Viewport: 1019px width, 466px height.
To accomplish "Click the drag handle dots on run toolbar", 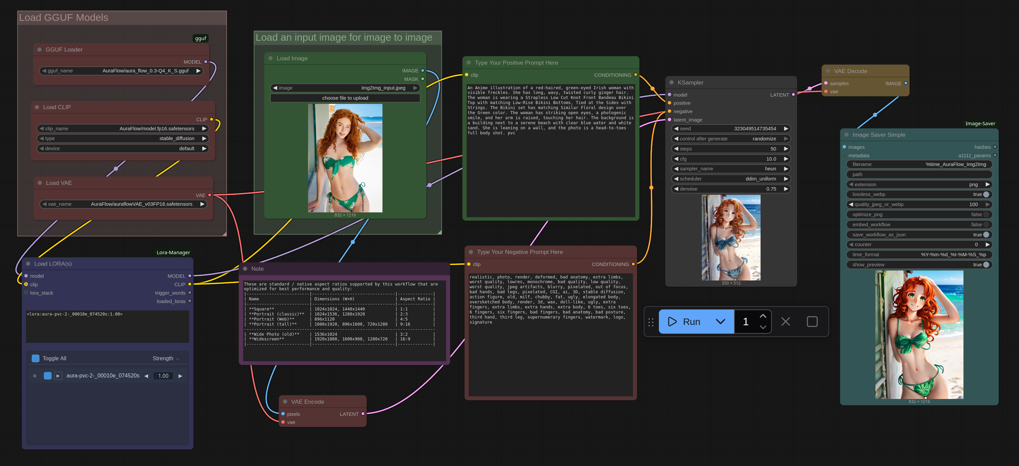I will (x=651, y=322).
